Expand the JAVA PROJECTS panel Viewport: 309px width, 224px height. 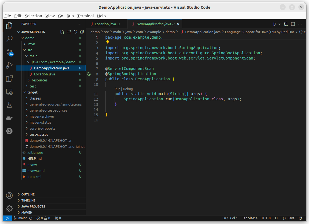pyautogui.click(x=51, y=206)
